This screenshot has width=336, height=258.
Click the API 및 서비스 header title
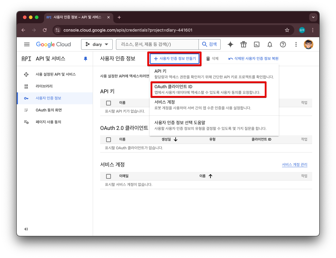point(50,59)
